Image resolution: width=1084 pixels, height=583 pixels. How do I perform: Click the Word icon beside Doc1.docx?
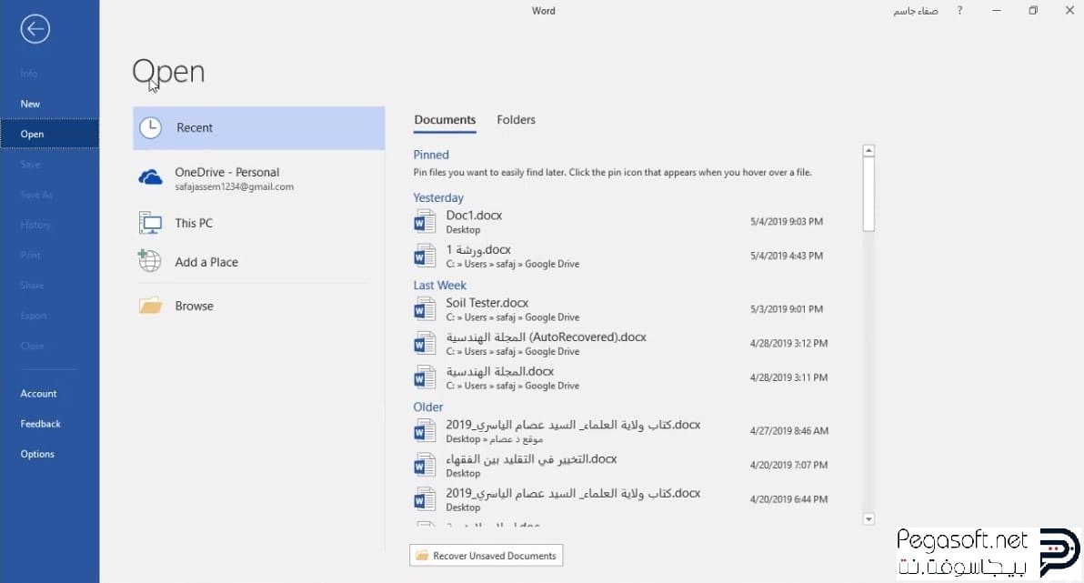[425, 222]
